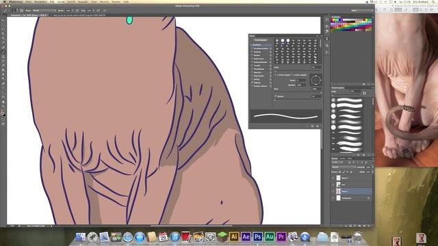
Task: Open Calendar from the Dock
Action: point(163,237)
